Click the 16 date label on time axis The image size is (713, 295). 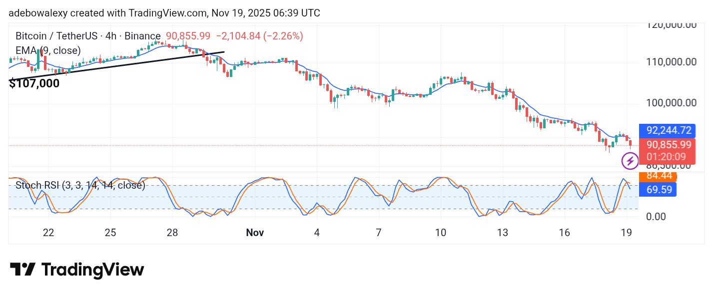(x=565, y=233)
